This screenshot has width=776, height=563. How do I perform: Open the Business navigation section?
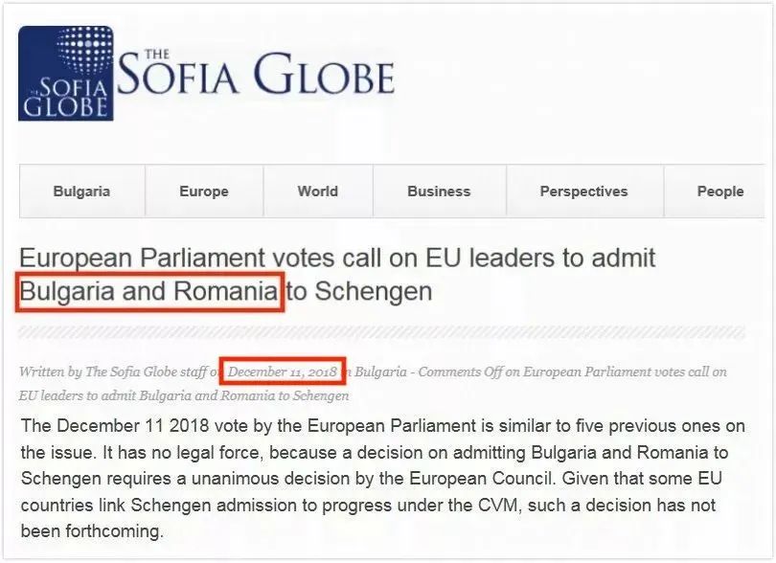tap(439, 191)
